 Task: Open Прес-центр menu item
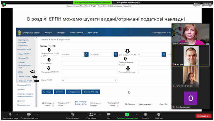coord(93,32)
